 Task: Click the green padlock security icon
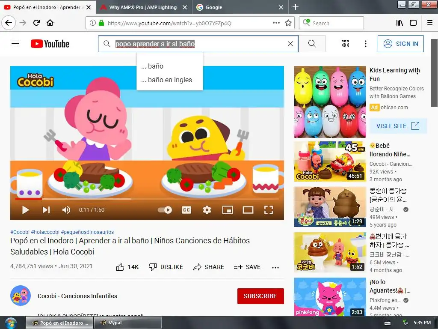coord(101,23)
